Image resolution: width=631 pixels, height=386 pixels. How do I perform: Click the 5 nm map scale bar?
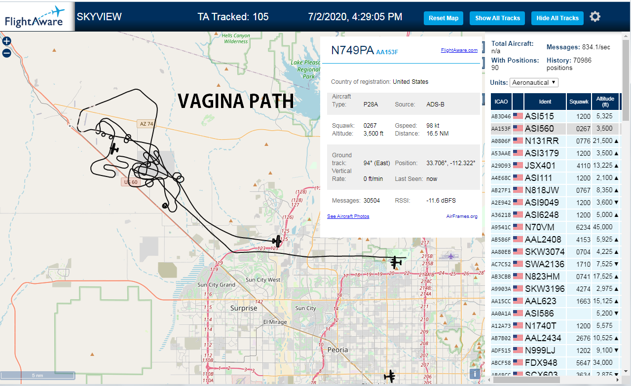pyautogui.click(x=37, y=376)
